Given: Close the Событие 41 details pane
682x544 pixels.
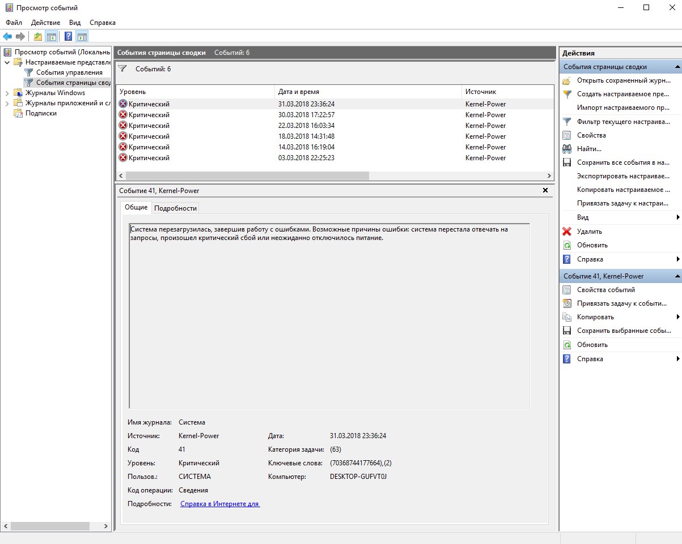Looking at the screenshot, I should [x=545, y=191].
